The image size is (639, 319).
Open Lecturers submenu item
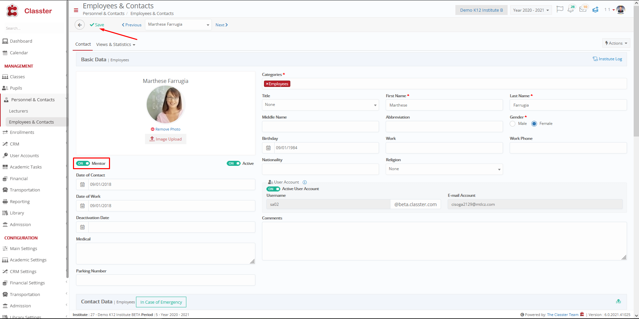tap(18, 111)
